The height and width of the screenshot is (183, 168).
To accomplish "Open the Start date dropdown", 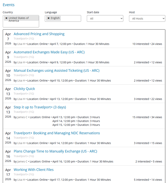I will tap(105, 18).
